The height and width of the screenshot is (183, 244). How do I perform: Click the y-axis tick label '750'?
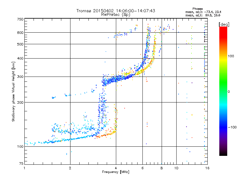coord(20,19)
